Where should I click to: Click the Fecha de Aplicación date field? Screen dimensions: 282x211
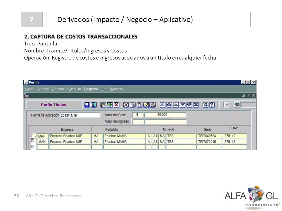80,115
